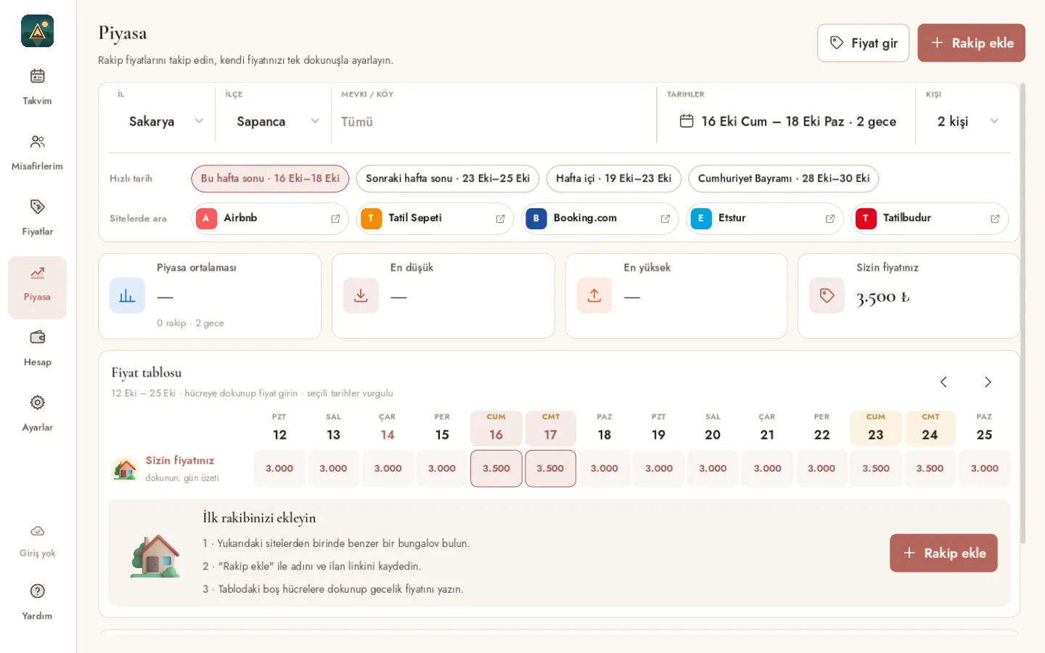
Task: Select Sonraki hafta sonu date chip
Action: 448,178
